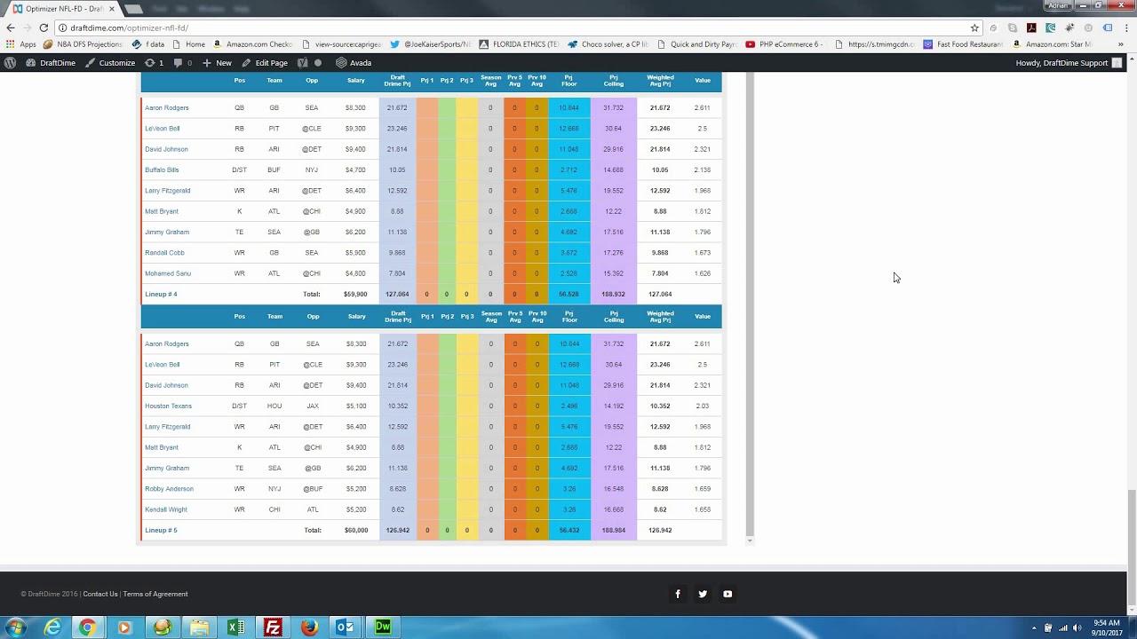The height and width of the screenshot is (639, 1137).
Task: Click the Yoast SEO icon in admin bar
Action: (x=303, y=63)
